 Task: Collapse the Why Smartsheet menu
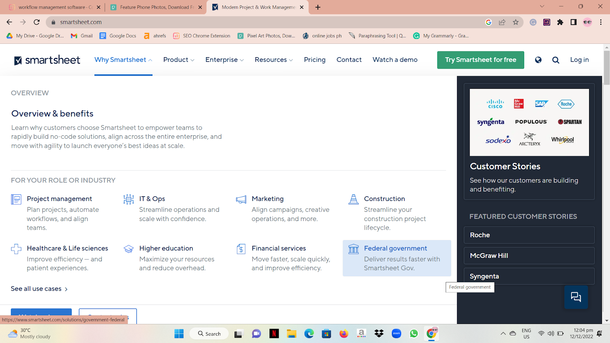[124, 60]
